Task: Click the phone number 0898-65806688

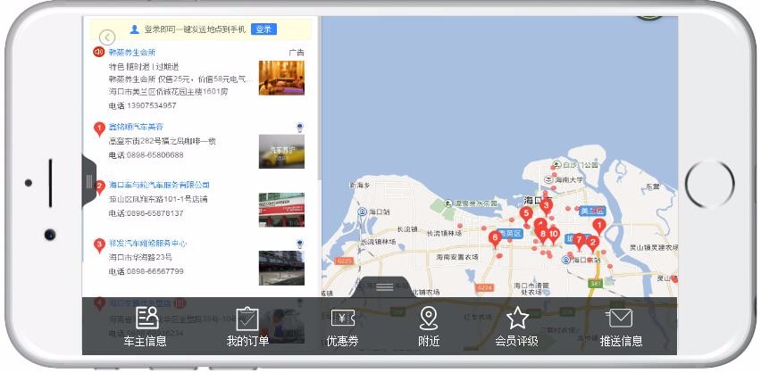Action: pos(155,155)
